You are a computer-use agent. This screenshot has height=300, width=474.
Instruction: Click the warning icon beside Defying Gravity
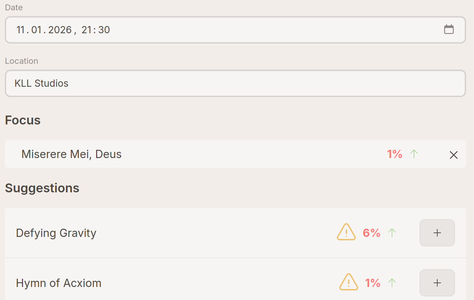[346, 232]
